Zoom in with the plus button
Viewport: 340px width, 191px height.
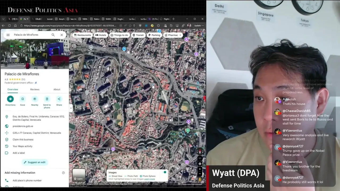tap(200, 169)
